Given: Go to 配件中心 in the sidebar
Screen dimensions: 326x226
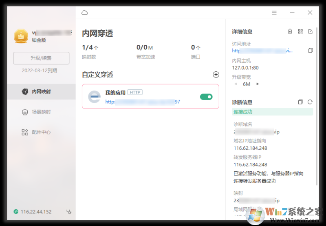Looking at the screenshot, I should tap(41, 132).
